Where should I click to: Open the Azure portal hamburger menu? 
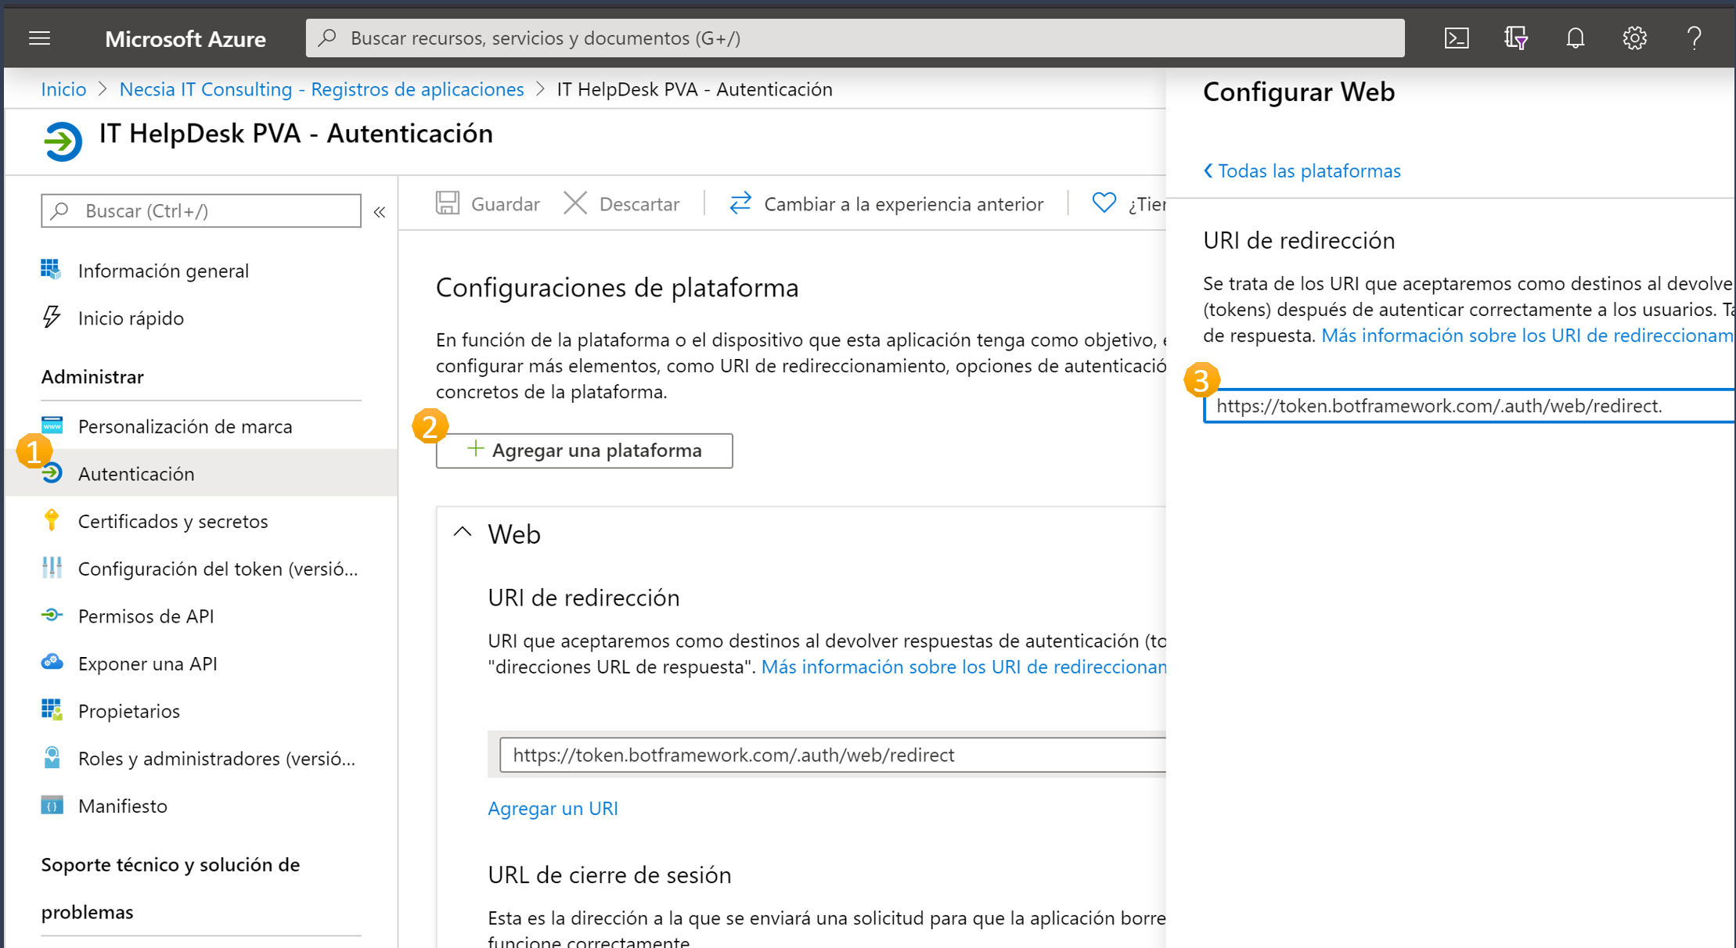(38, 38)
